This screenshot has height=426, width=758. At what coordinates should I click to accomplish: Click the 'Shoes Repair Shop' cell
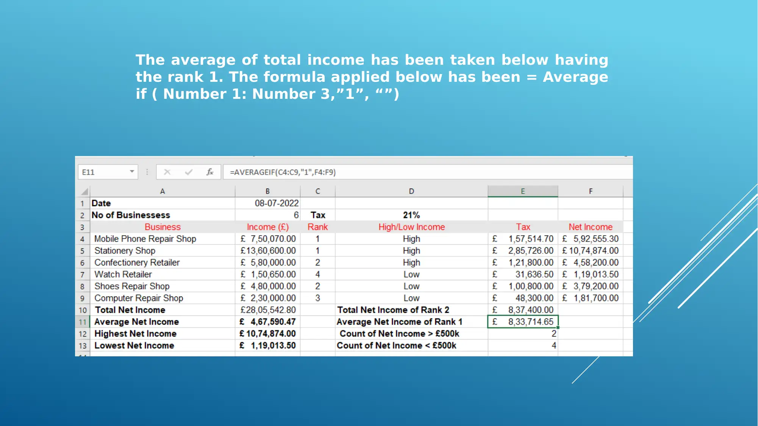pos(163,286)
